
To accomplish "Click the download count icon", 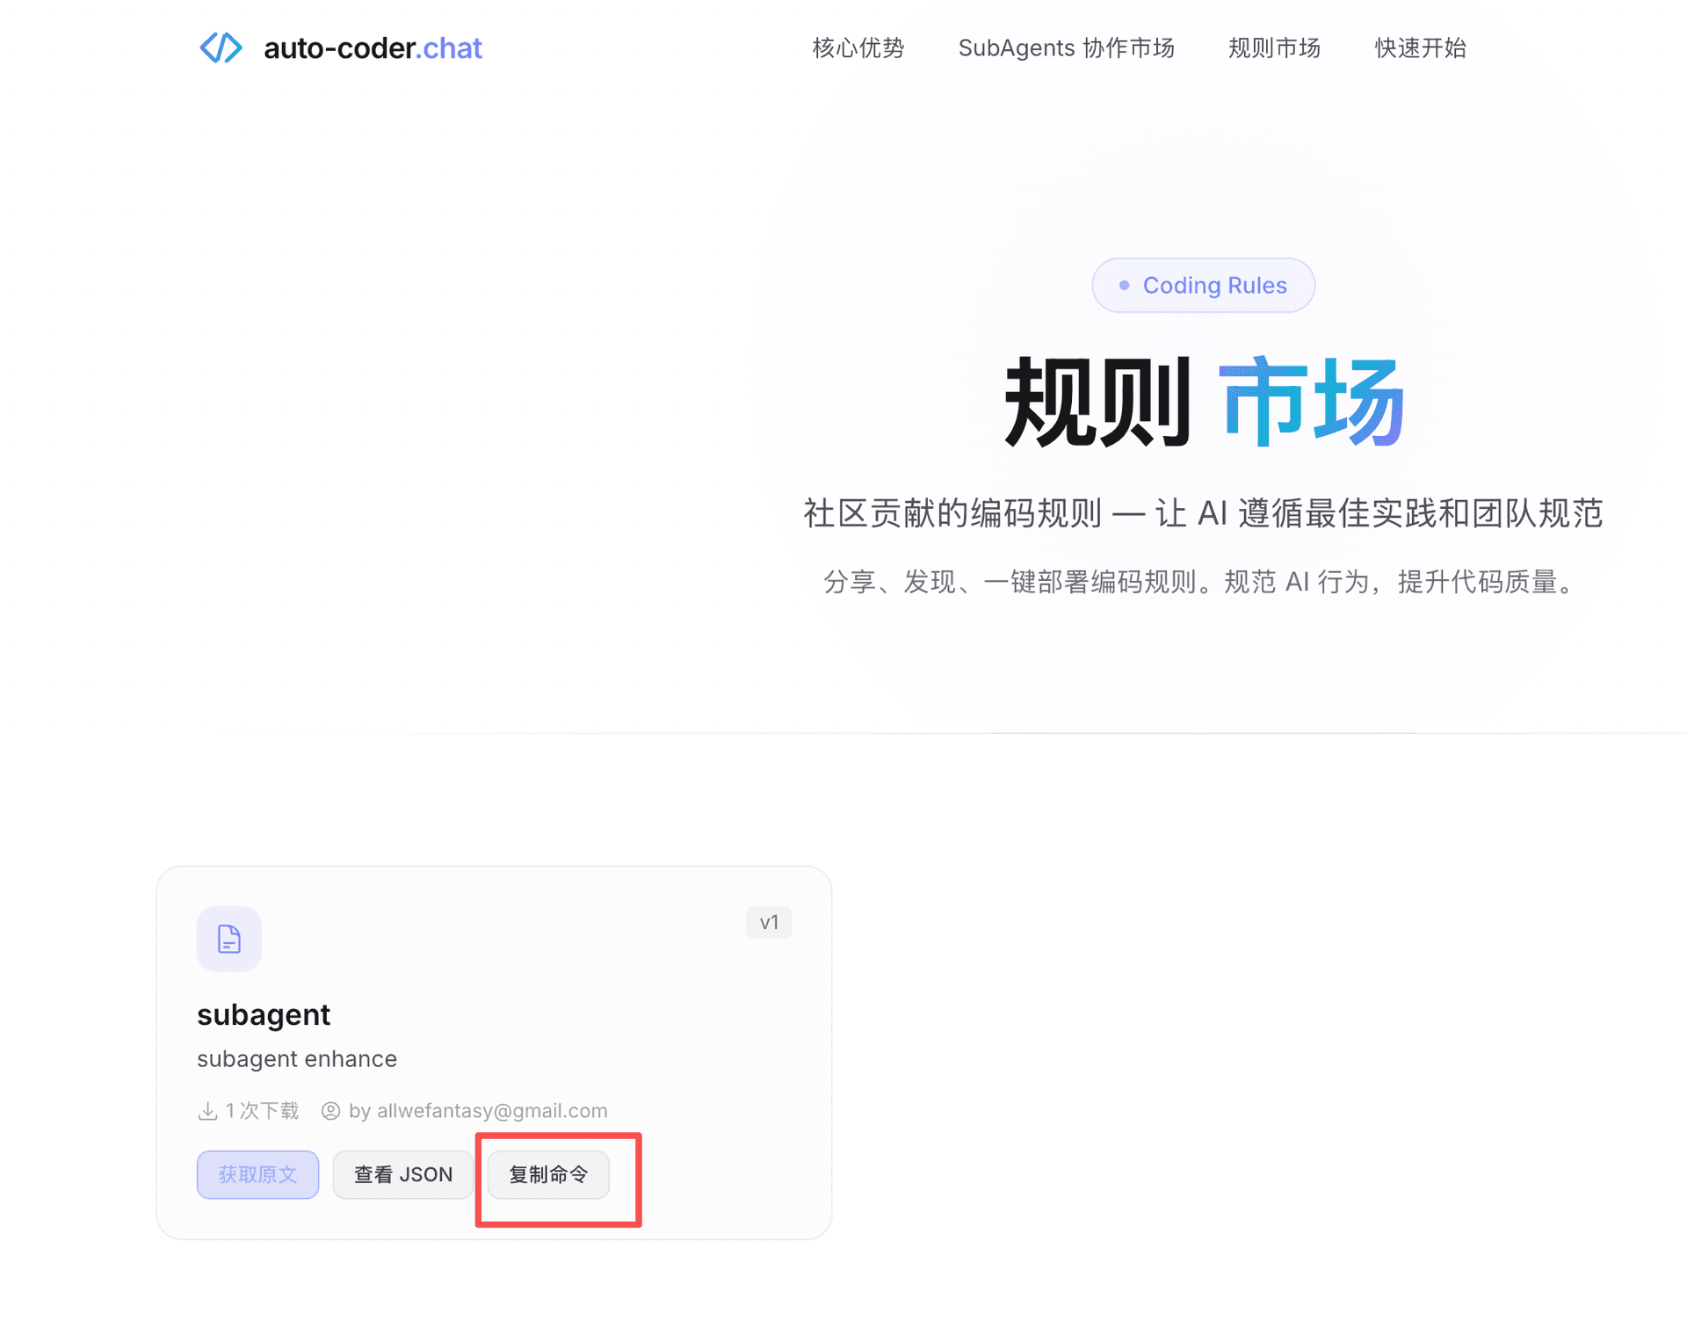I will tap(207, 1110).
